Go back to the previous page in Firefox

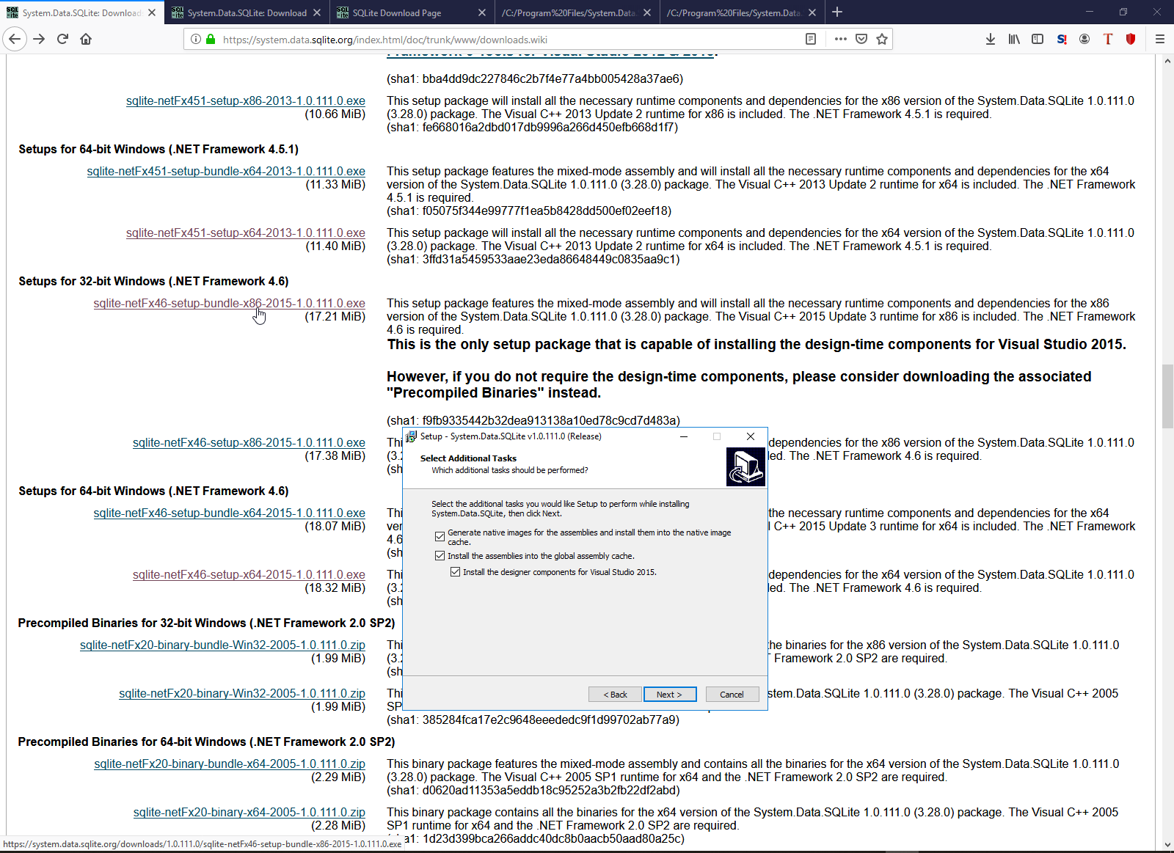click(15, 39)
